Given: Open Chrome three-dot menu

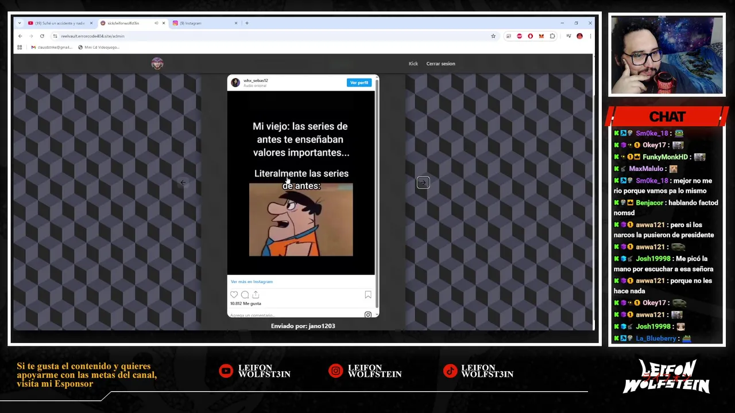Looking at the screenshot, I should pyautogui.click(x=590, y=36).
